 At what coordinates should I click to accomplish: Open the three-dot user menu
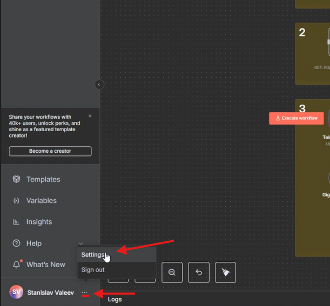coord(84,293)
